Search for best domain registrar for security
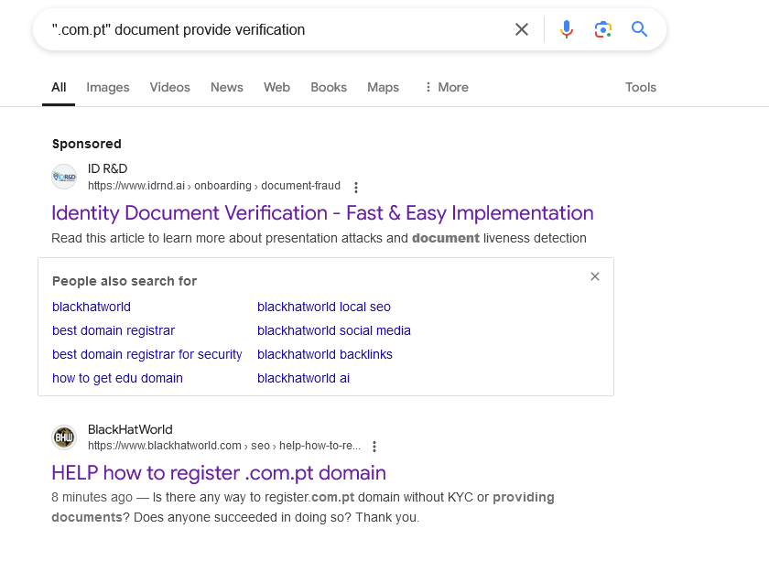 pyautogui.click(x=147, y=354)
